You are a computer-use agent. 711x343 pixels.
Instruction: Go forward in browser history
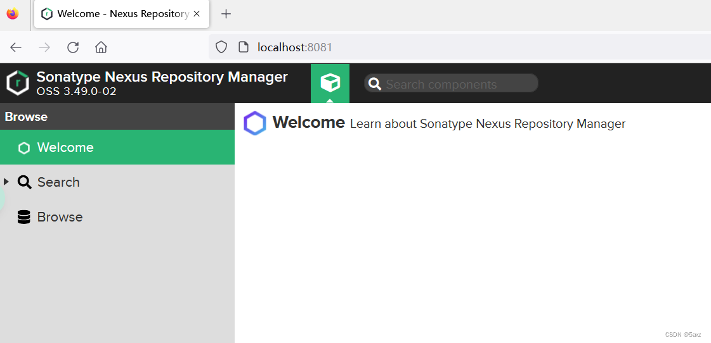tap(44, 47)
